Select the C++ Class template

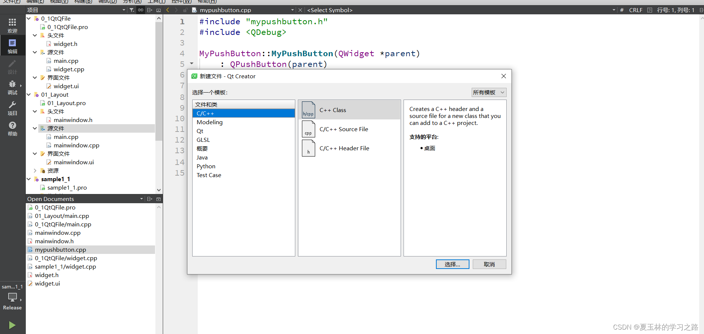tap(349, 110)
